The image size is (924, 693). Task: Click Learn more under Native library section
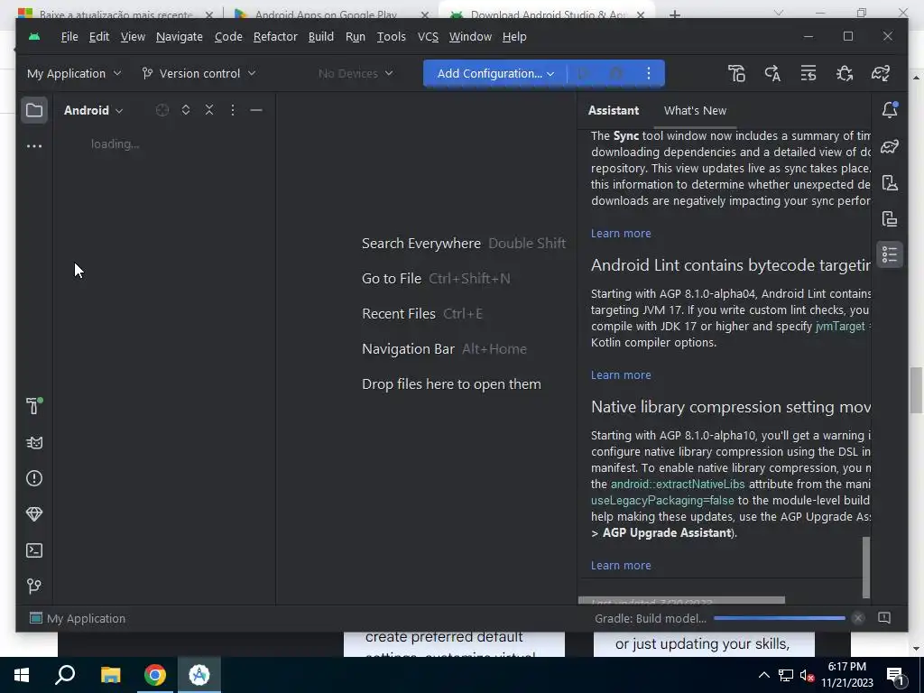tap(621, 565)
